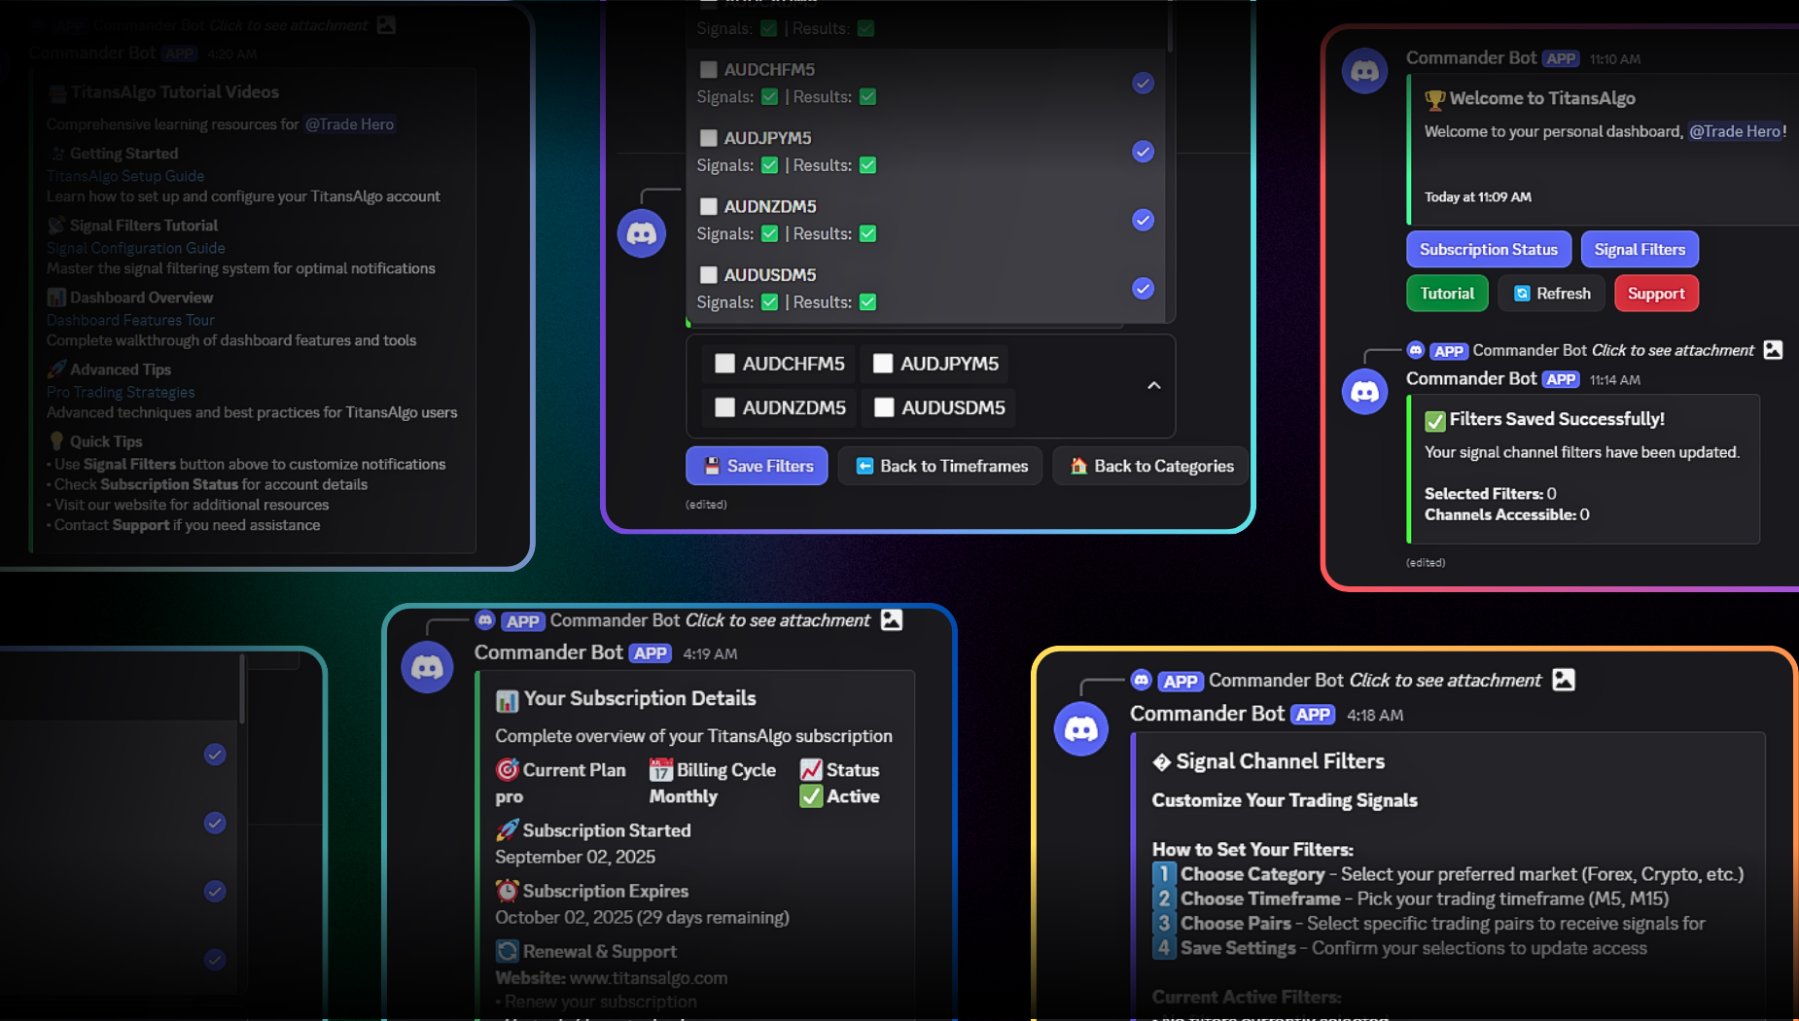Open the TitansAlgo Setup Guide link
Viewport: 1799px width, 1021px height.
click(124, 175)
